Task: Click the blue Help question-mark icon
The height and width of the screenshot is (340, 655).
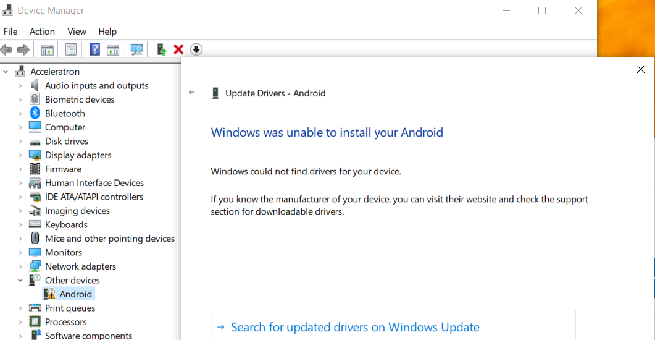Action: tap(95, 49)
